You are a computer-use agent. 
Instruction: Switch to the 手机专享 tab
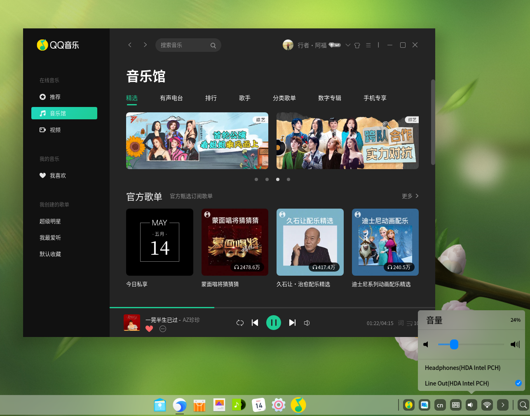(x=375, y=98)
